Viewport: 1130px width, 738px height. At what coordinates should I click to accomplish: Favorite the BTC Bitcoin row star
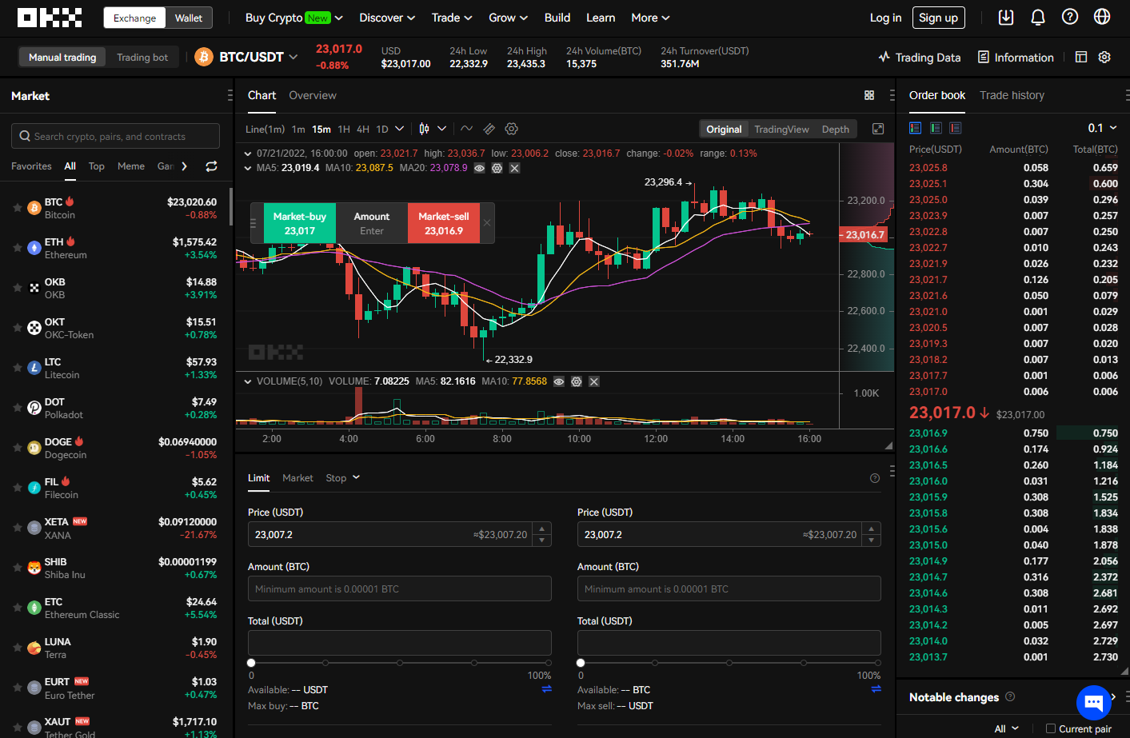tap(18, 208)
